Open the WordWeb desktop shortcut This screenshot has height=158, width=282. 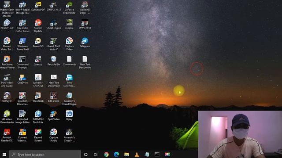[38, 97]
